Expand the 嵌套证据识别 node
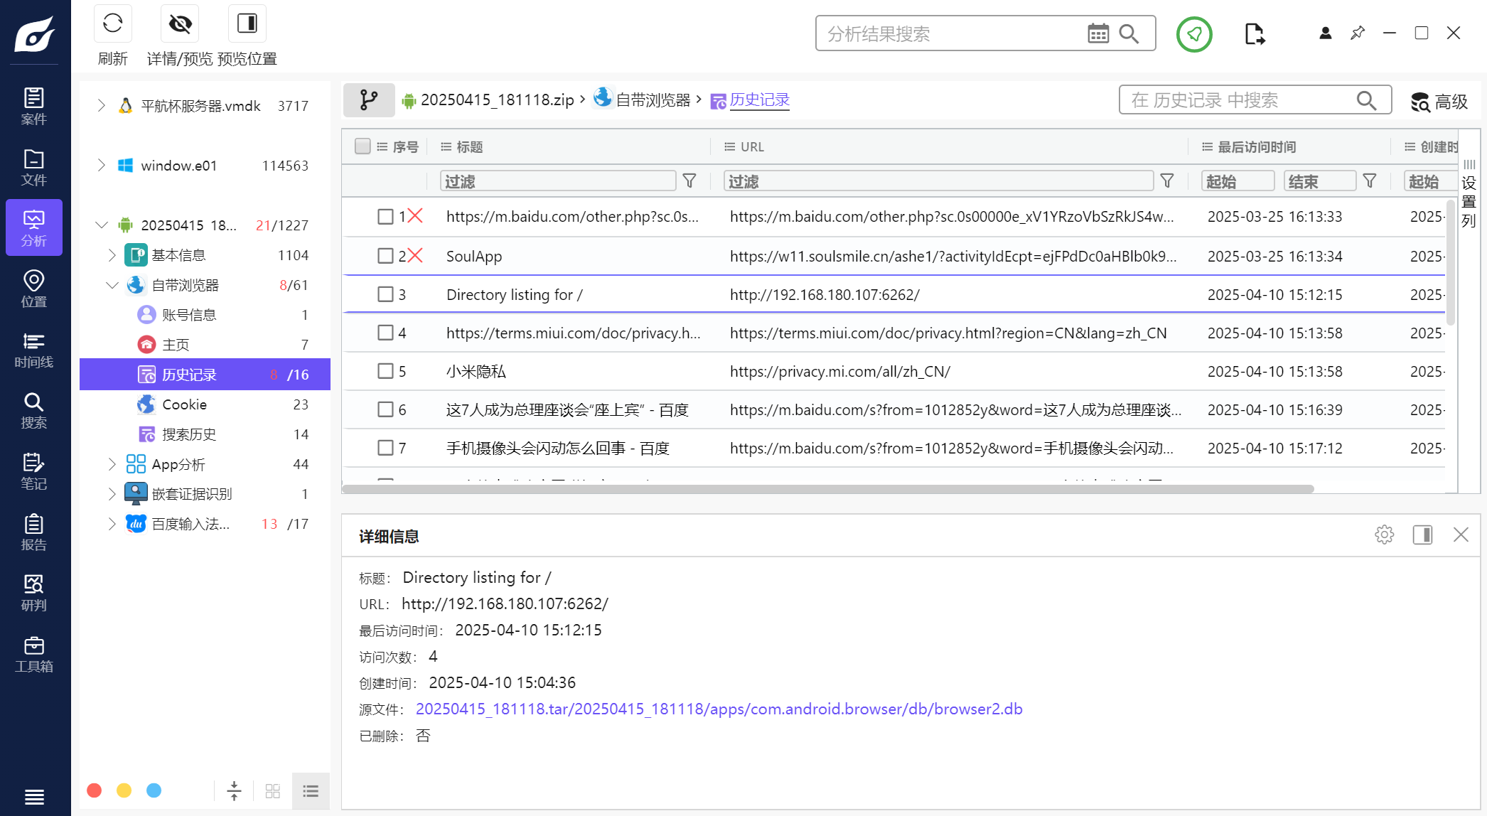This screenshot has width=1487, height=816. [x=112, y=493]
